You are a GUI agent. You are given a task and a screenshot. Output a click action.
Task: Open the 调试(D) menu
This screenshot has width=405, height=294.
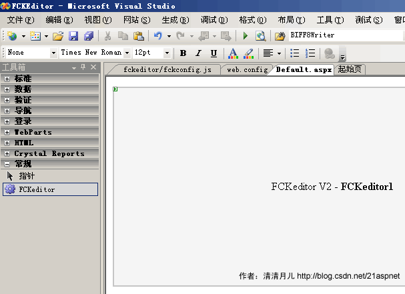click(214, 20)
